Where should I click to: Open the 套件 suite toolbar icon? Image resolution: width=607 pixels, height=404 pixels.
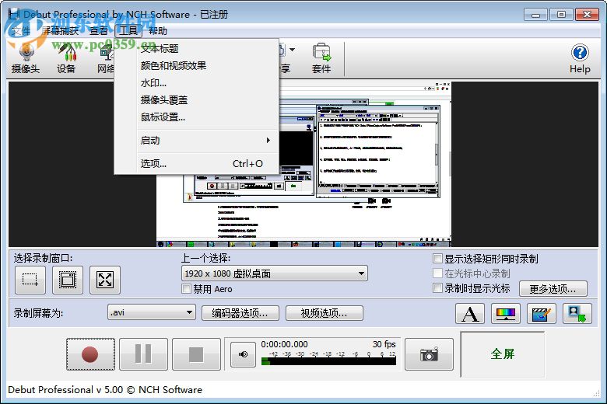(x=321, y=58)
